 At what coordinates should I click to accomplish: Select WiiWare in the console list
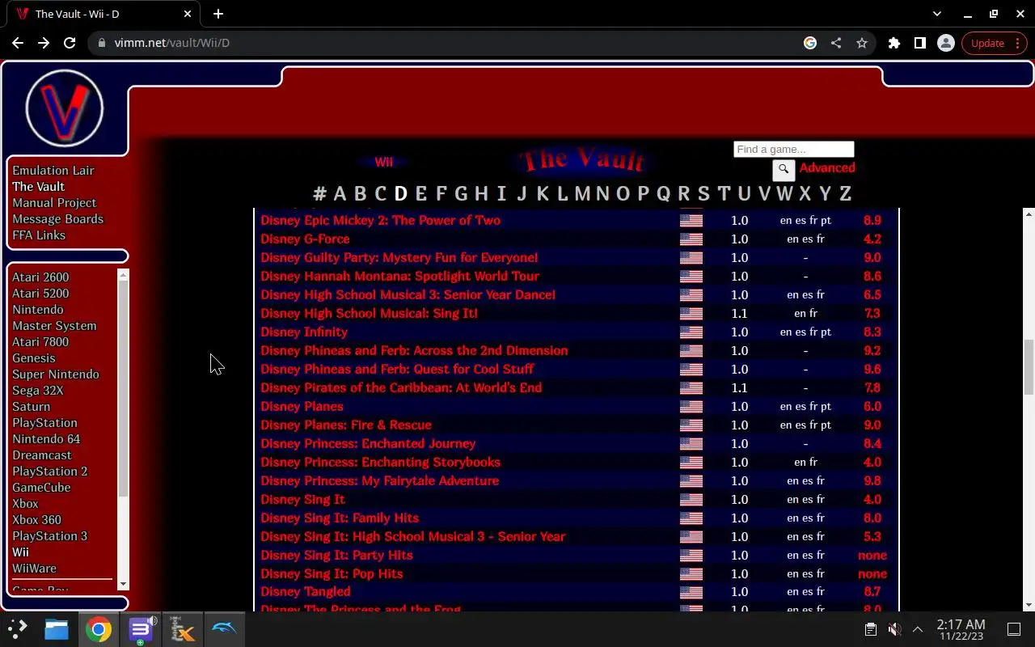tap(34, 569)
